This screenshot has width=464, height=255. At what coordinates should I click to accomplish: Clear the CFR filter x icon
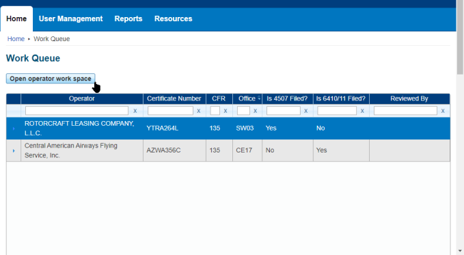pos(226,111)
